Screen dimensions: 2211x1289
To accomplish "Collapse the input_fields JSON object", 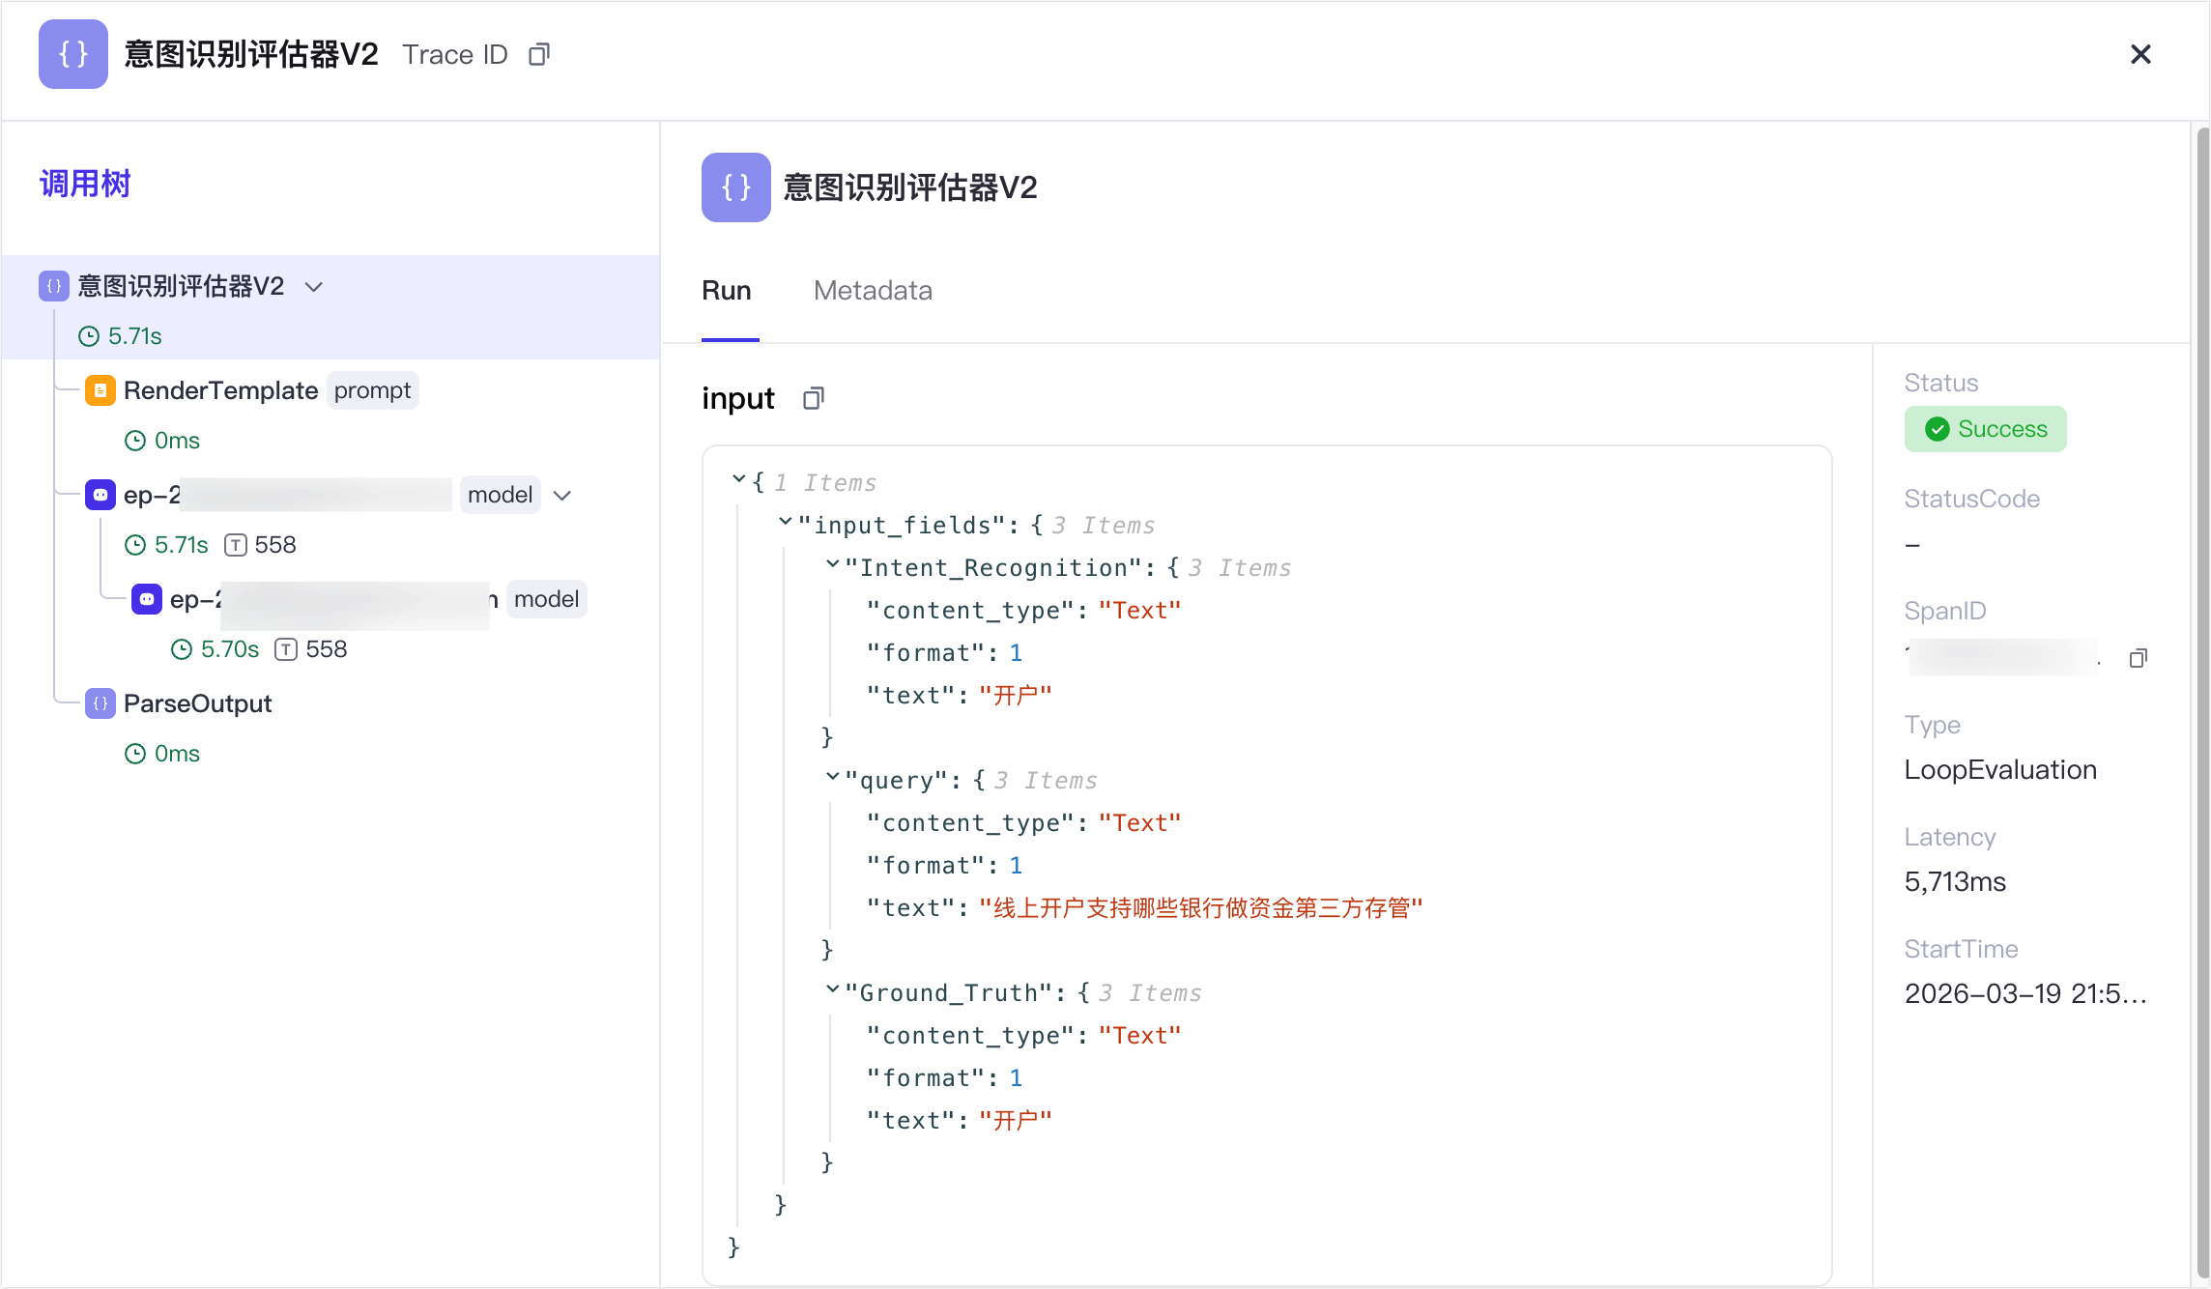I will (x=786, y=523).
